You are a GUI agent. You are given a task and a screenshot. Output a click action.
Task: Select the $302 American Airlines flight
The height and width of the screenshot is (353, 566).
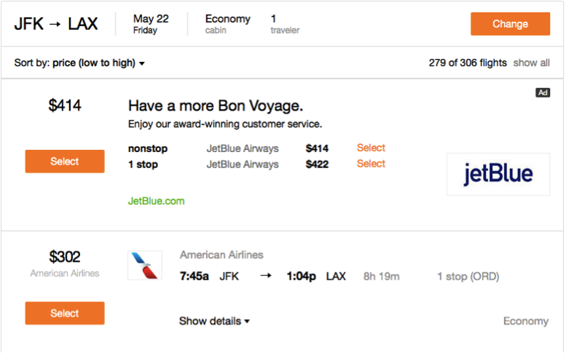(65, 313)
